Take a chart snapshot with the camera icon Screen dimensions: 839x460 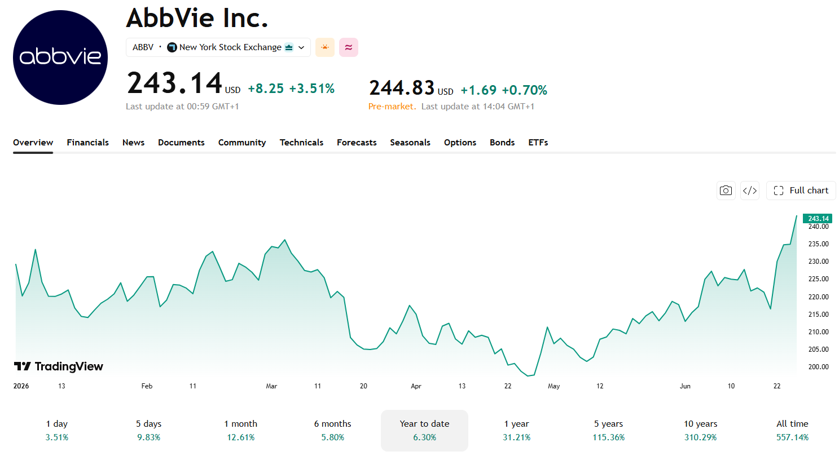pyautogui.click(x=726, y=191)
